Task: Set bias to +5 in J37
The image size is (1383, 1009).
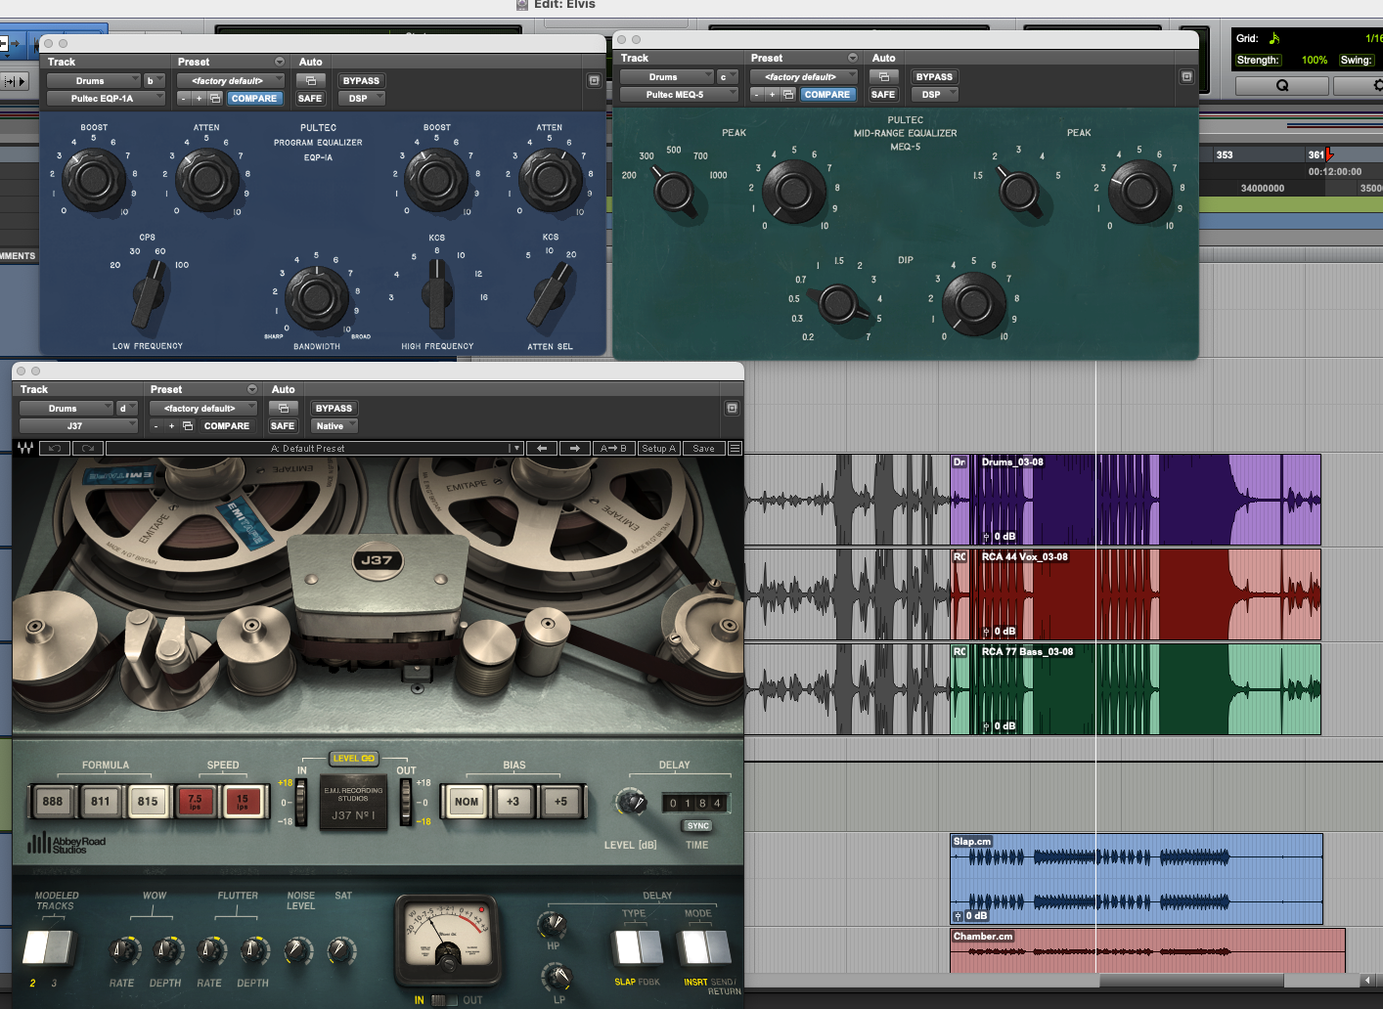Action: [x=560, y=801]
